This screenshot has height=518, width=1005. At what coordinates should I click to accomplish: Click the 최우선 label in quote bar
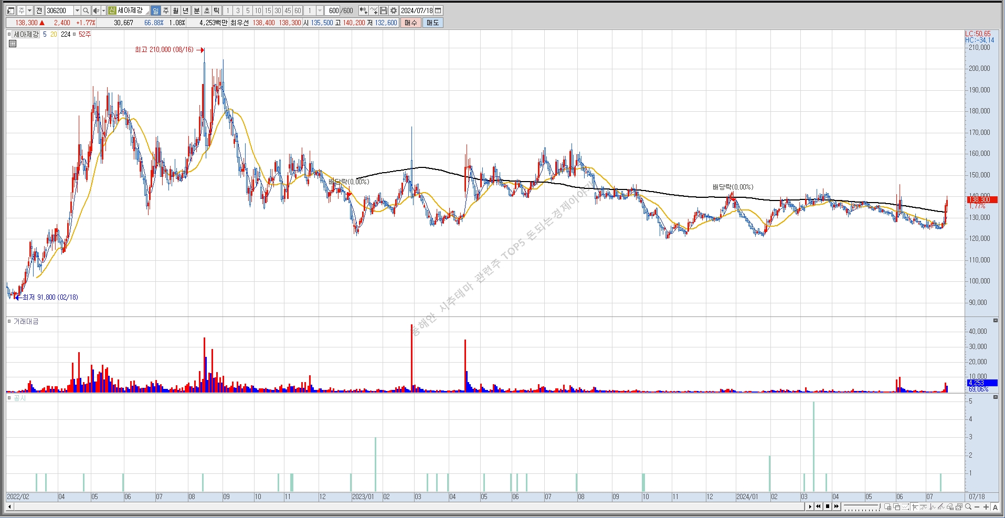[239, 23]
